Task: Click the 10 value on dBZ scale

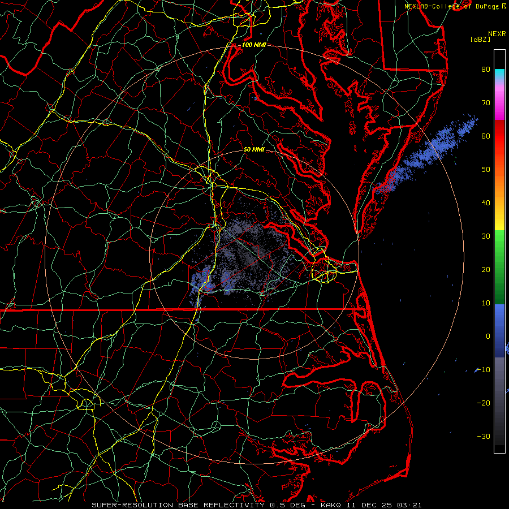Action: [486, 303]
